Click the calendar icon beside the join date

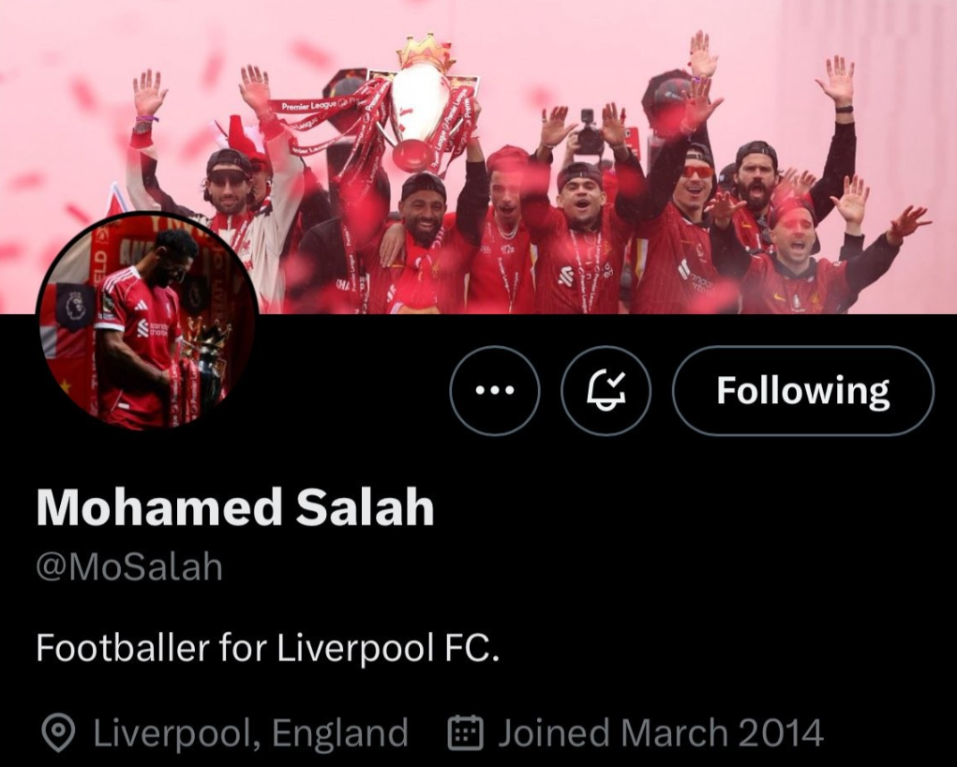[x=466, y=732]
